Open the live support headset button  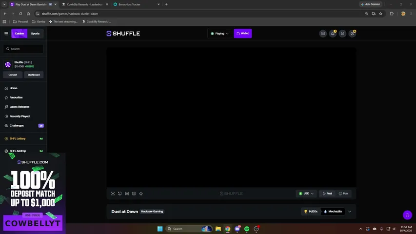click(x=408, y=215)
